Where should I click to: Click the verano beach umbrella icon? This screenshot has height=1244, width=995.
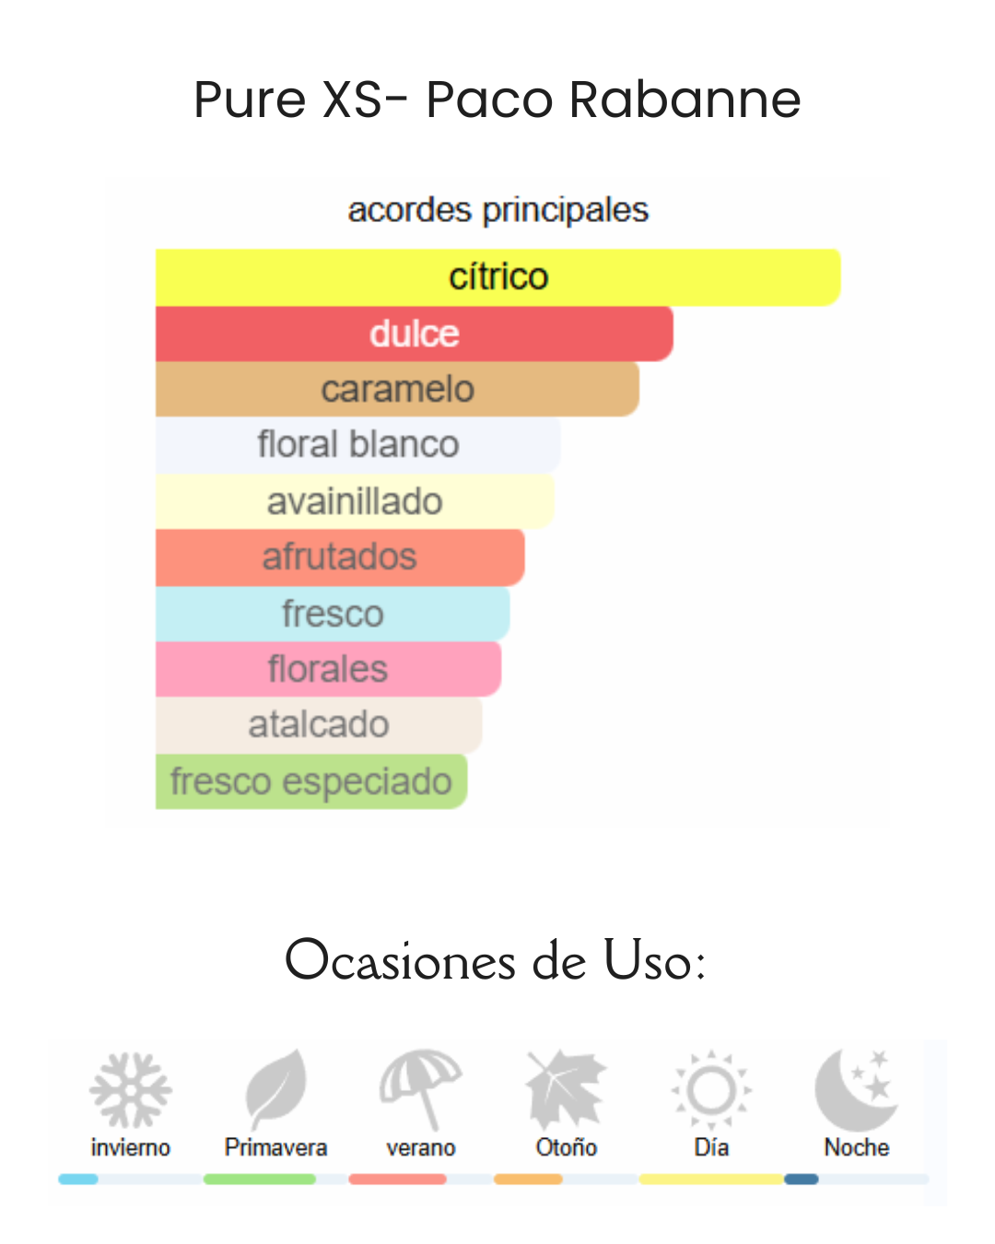point(421,1088)
